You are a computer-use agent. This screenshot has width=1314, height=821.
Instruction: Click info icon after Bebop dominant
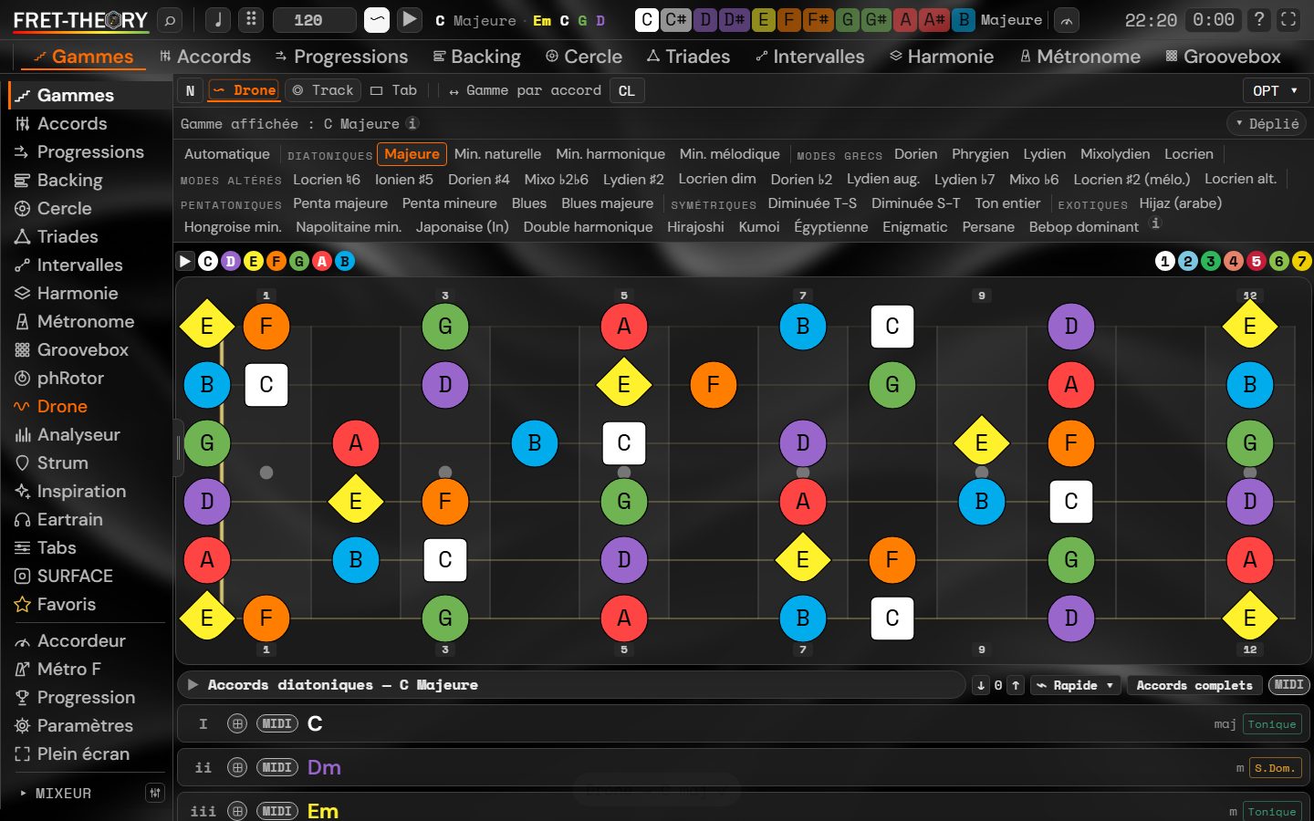(1155, 223)
